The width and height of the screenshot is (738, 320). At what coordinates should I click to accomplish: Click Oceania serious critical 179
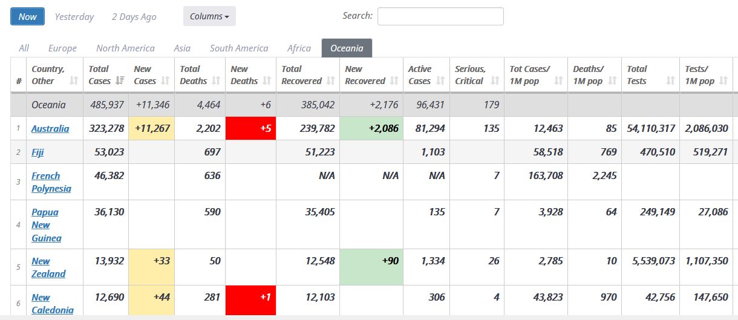492,105
